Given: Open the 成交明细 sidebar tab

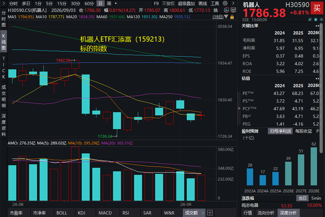Looking at the screenshot, I should (x=4, y=96).
